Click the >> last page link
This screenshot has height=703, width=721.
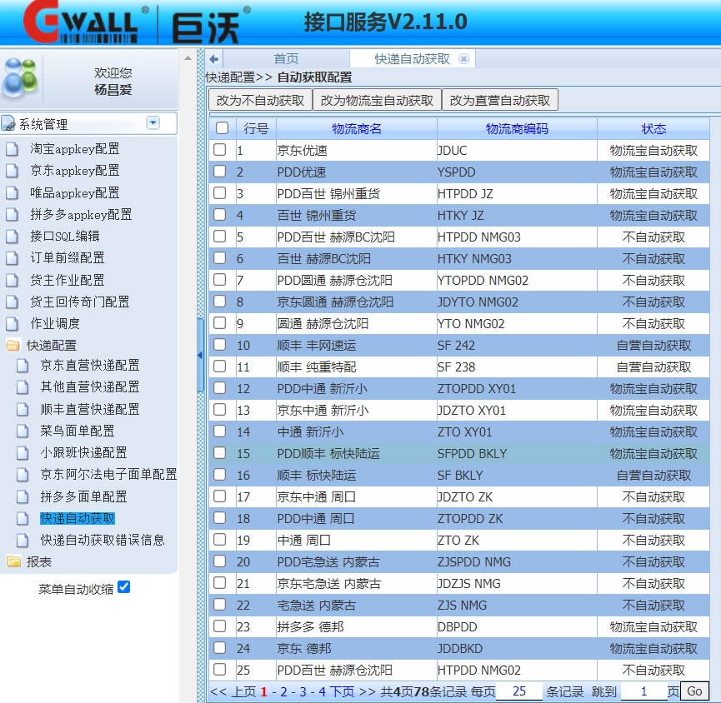click(x=368, y=691)
